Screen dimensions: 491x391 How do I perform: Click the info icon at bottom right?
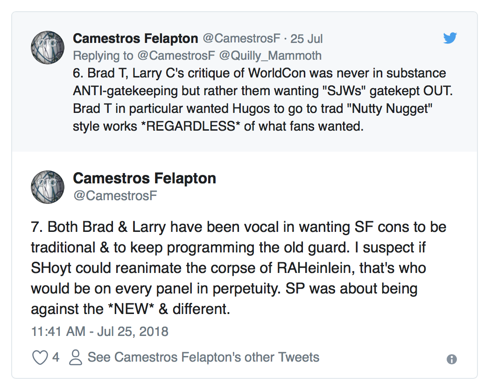click(x=451, y=359)
